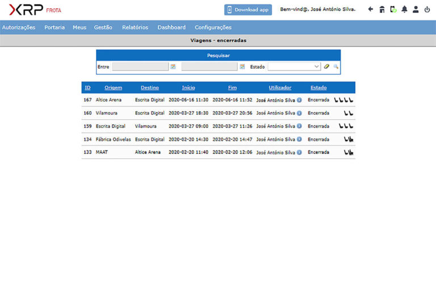This screenshot has height=285, width=436.
Task: Open the Relatórios menu
Action: click(135, 27)
